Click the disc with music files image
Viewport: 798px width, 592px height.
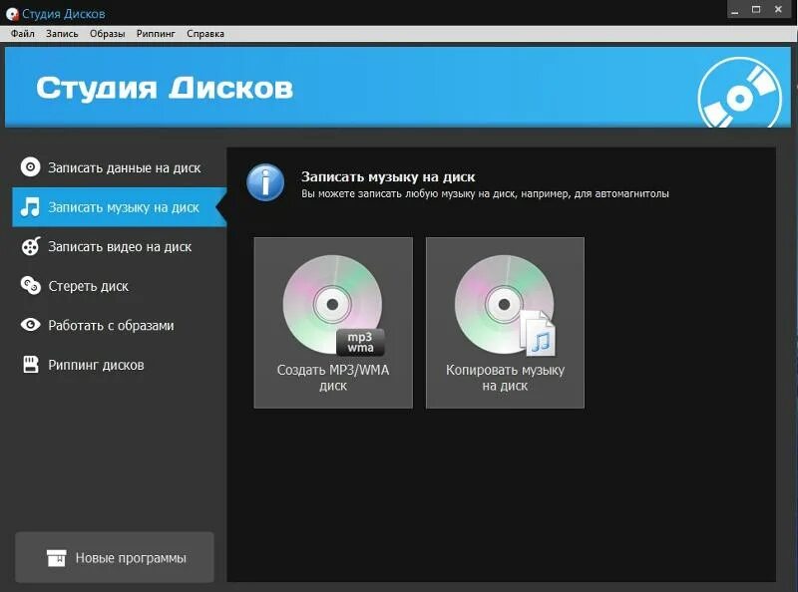505,305
